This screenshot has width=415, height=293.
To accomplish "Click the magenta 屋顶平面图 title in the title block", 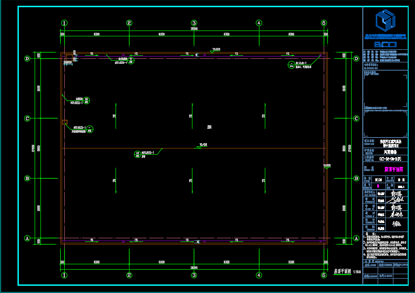I will [393, 170].
